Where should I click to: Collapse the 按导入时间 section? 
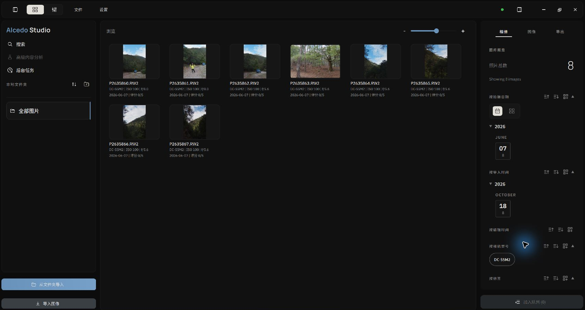tap(573, 172)
